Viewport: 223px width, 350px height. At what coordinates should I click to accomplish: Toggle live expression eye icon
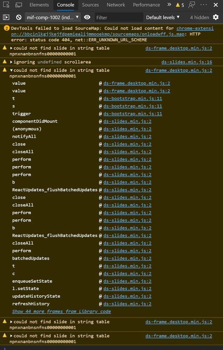point(87,17)
